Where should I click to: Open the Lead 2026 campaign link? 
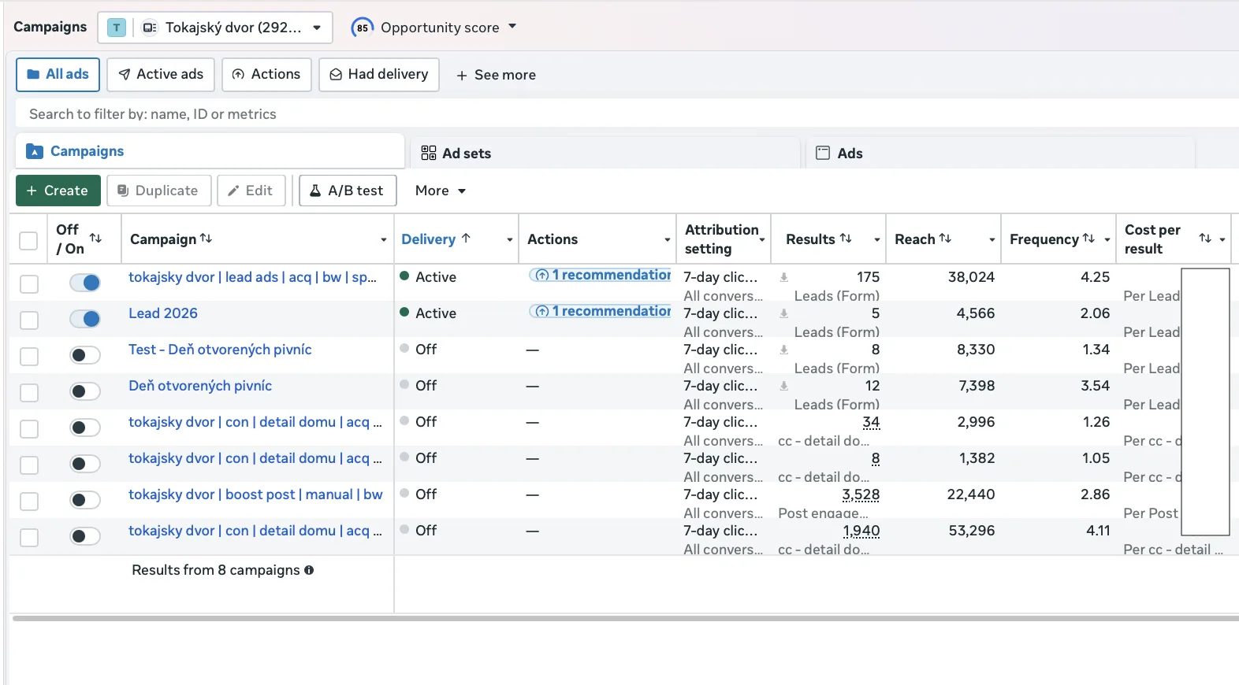click(163, 313)
